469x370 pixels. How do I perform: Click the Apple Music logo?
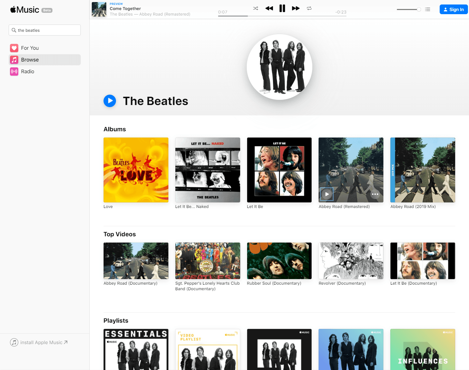pos(25,10)
